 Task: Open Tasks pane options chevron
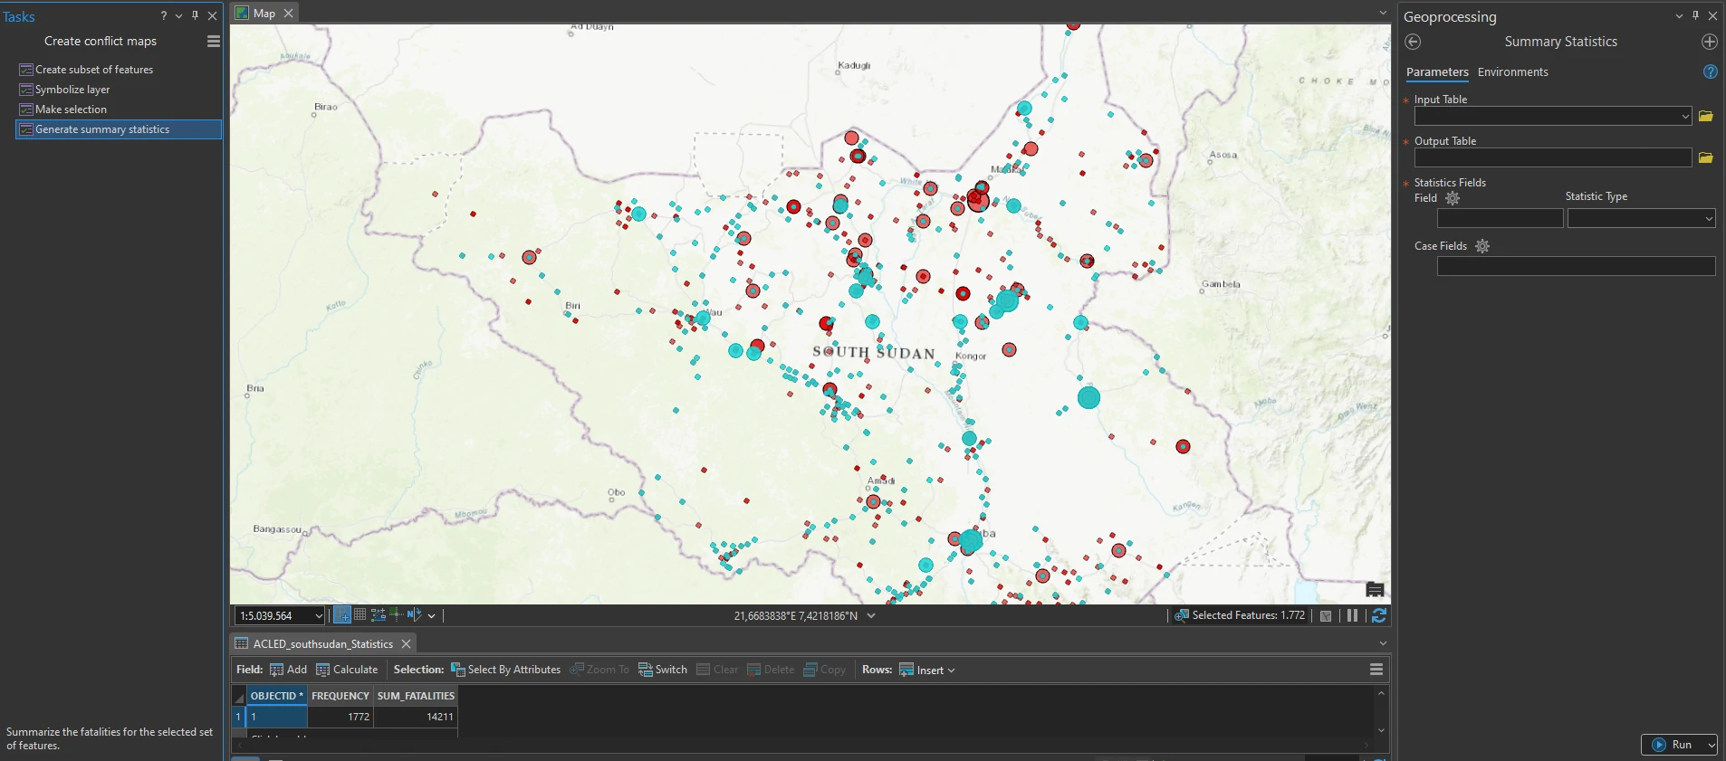(178, 16)
